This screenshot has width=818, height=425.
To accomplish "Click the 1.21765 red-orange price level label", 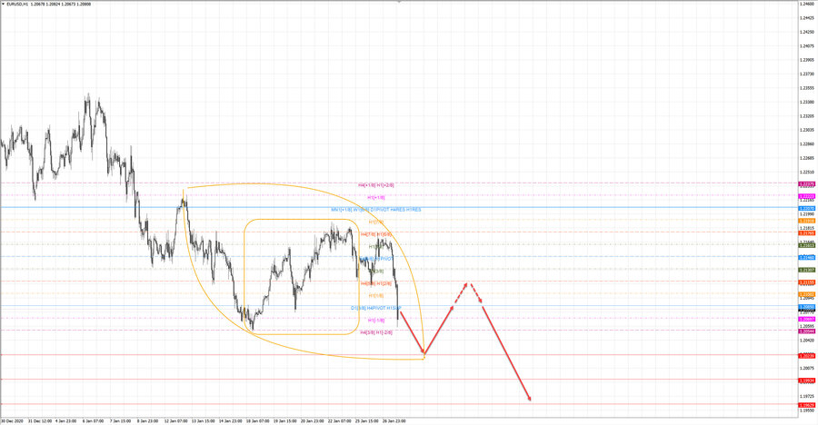I will point(807,233).
